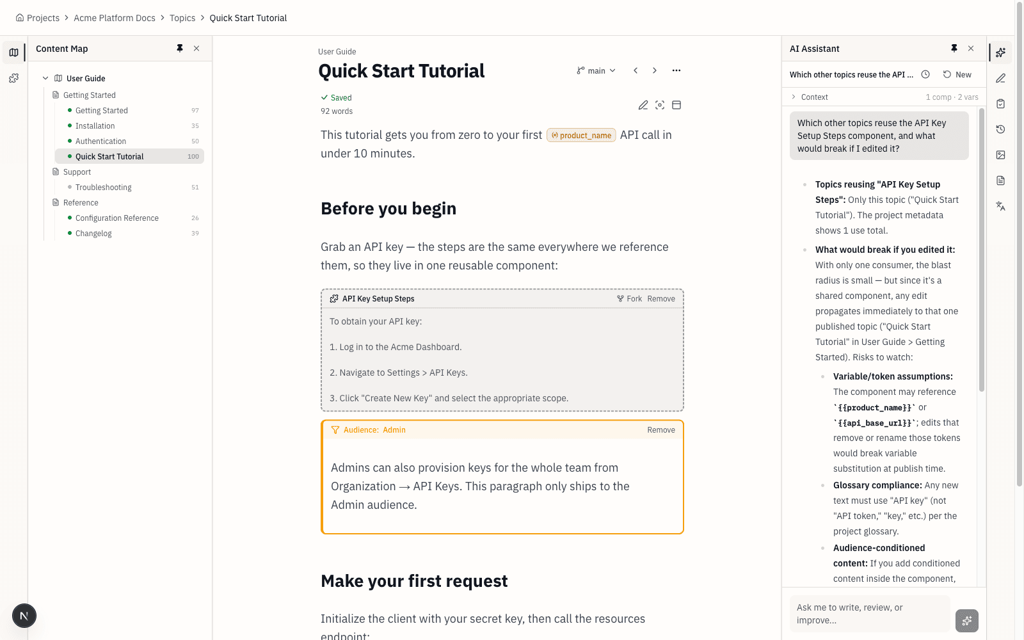Click the round N avatar button
The image size is (1024, 640).
click(x=24, y=616)
